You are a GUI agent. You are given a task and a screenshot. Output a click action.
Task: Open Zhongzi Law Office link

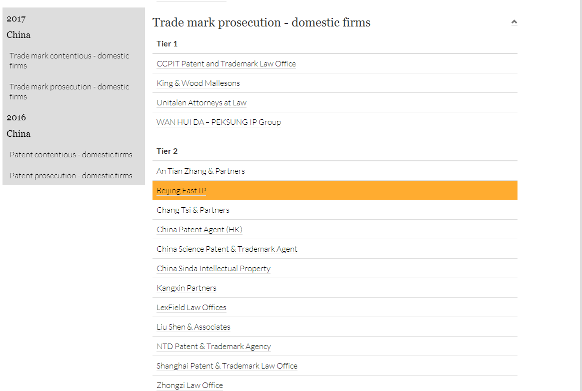(189, 386)
